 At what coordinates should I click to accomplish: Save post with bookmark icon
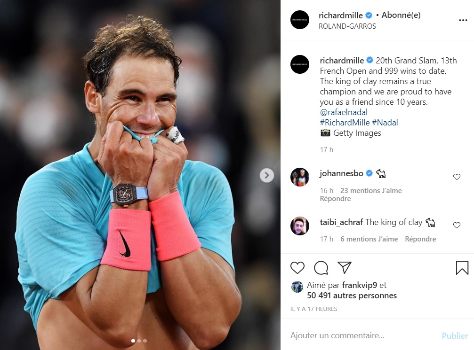[x=462, y=268]
